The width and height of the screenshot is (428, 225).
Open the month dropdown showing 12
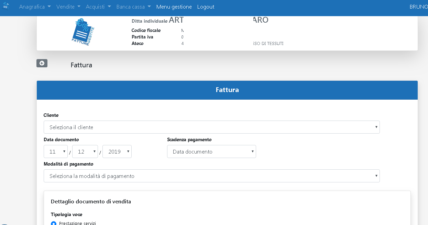(85, 151)
